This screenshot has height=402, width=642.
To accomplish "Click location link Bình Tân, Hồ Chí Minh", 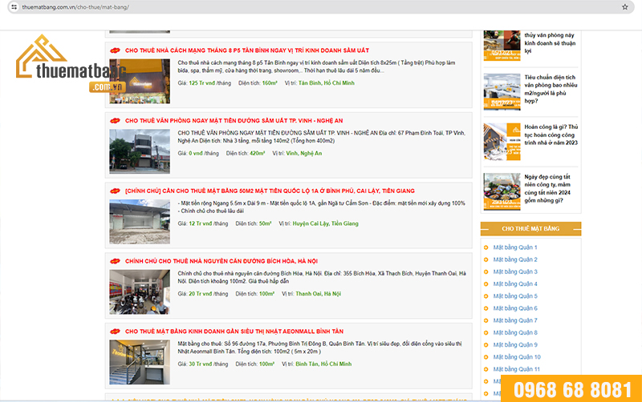I will (323, 364).
